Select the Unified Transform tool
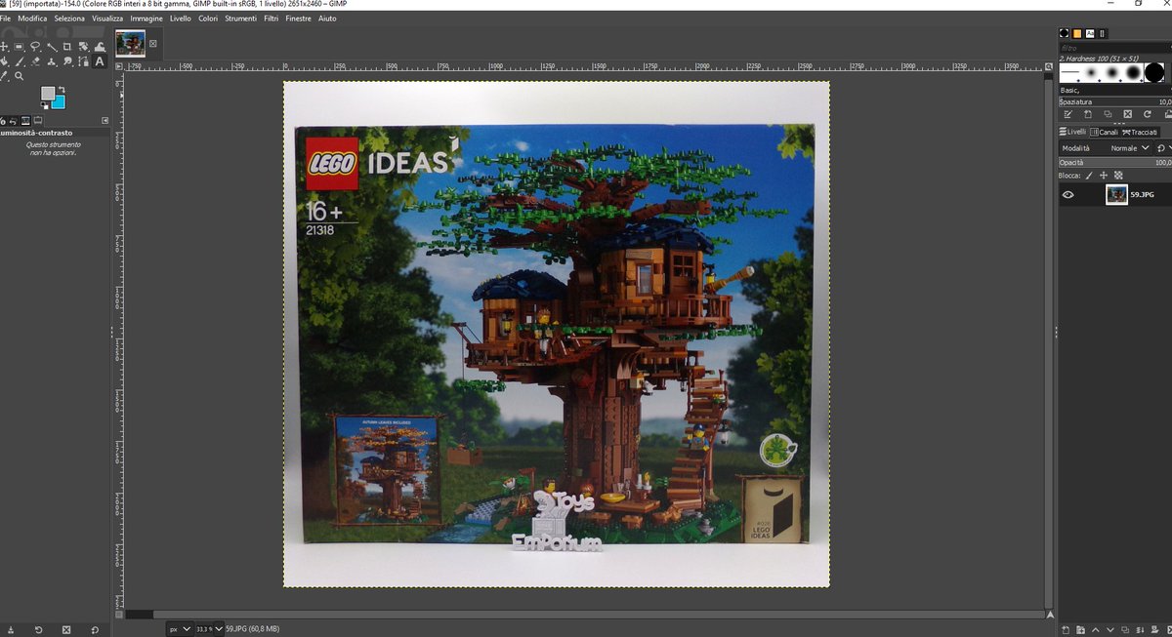Viewport: 1172px width, 637px height. point(83,47)
